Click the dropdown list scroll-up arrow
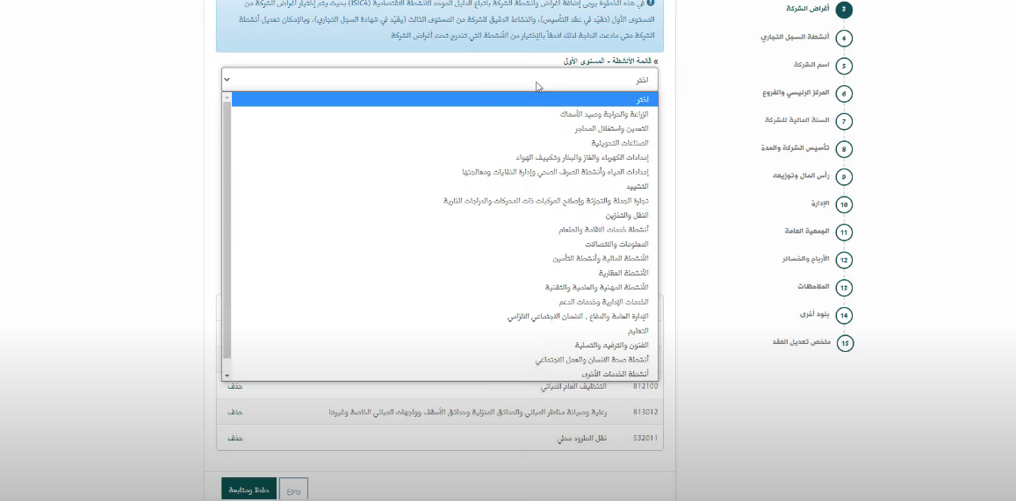The width and height of the screenshot is (1016, 501). 227,97
